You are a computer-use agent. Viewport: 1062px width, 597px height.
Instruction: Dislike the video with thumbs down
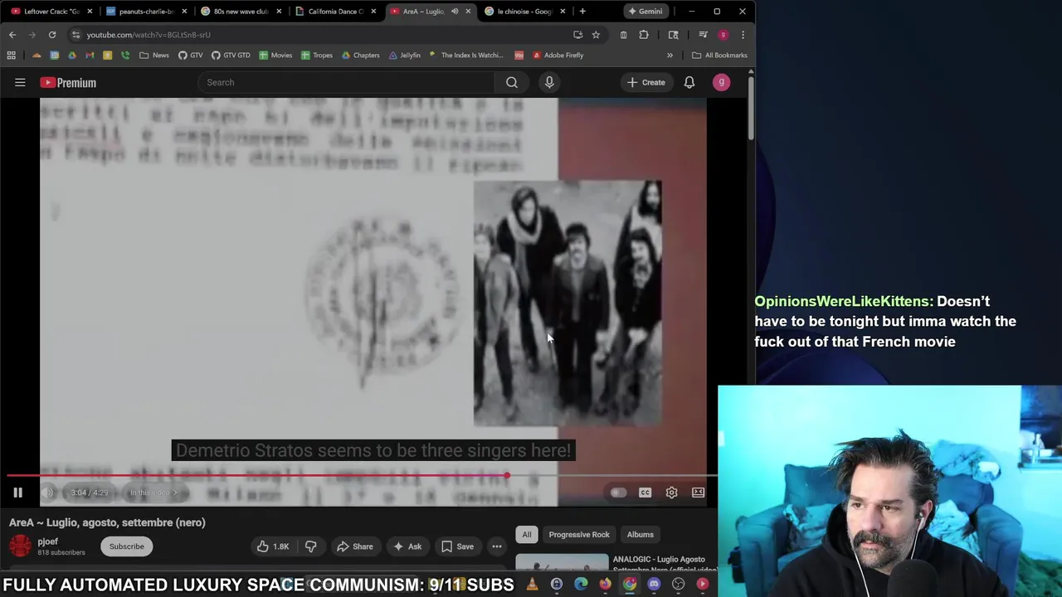(x=311, y=546)
